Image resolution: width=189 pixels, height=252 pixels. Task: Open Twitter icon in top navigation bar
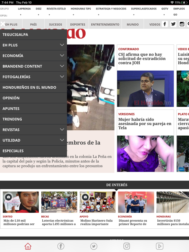tap(173, 24)
